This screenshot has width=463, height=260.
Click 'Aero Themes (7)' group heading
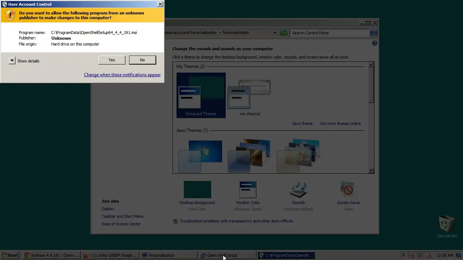[x=192, y=130]
